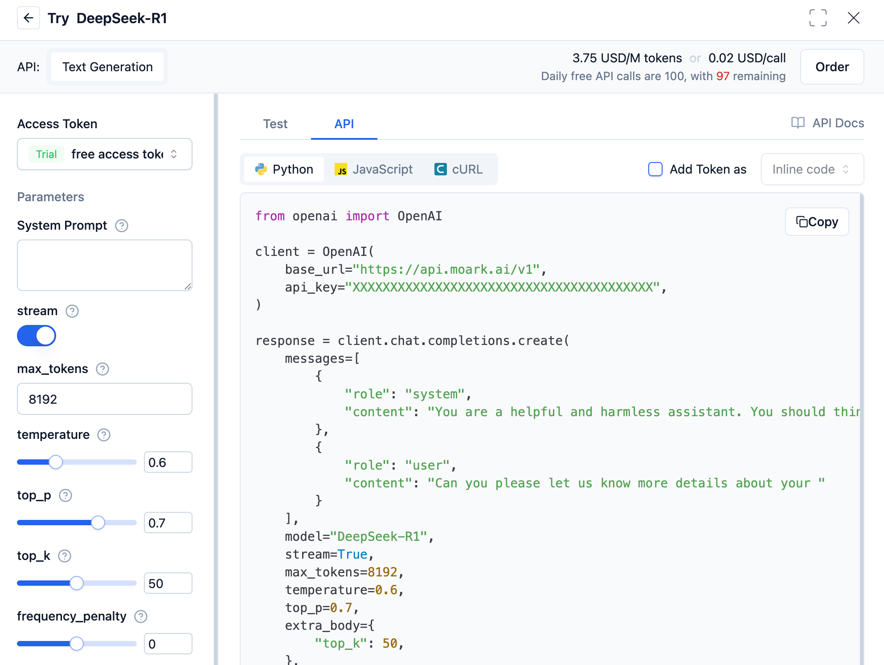Open the API Docs link
Image resolution: width=884 pixels, height=665 pixels.
click(x=827, y=123)
